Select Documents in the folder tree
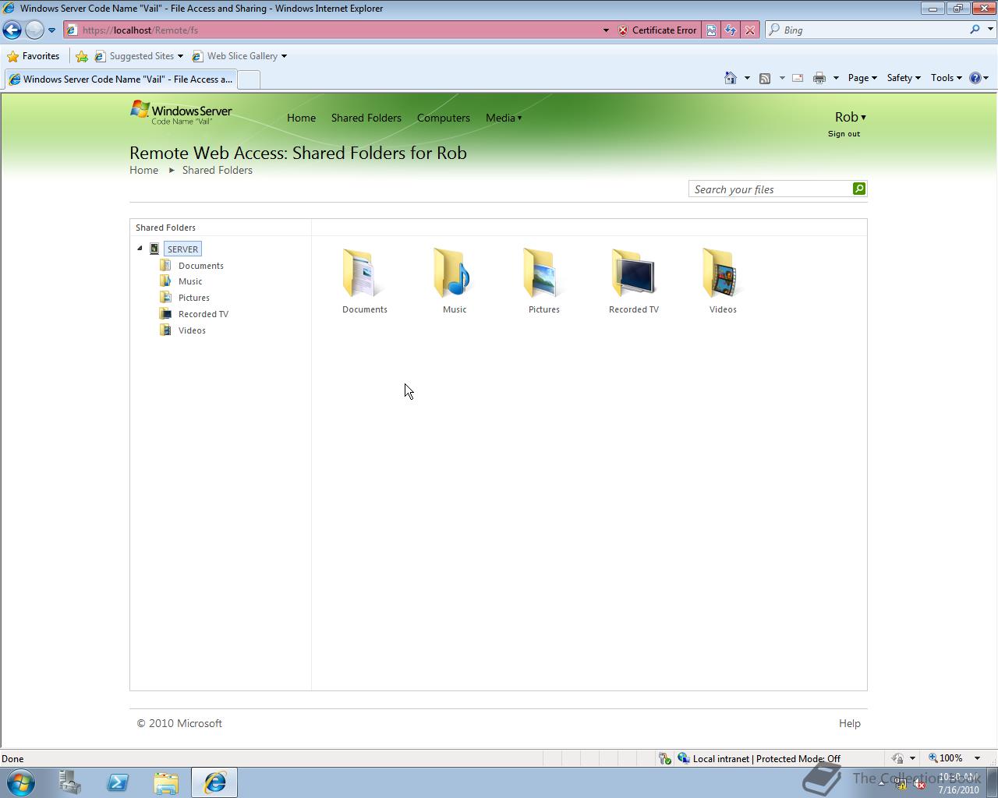998x798 pixels. (201, 266)
